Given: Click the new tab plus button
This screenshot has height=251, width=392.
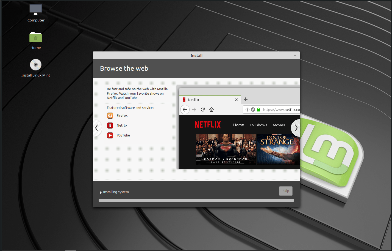Looking at the screenshot, I should [245, 99].
